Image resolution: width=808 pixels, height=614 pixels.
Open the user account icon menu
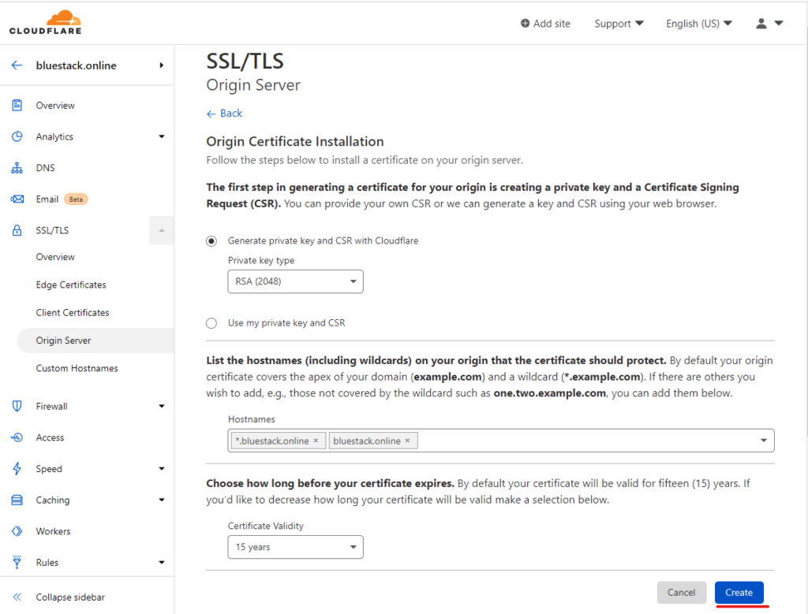(x=769, y=23)
